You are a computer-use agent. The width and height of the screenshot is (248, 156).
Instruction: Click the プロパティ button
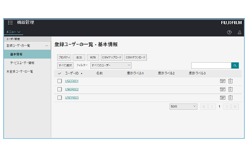pos(64,58)
